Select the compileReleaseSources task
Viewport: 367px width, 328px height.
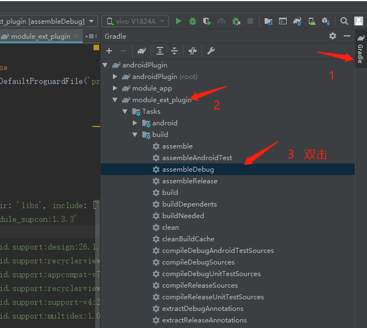pos(200,285)
